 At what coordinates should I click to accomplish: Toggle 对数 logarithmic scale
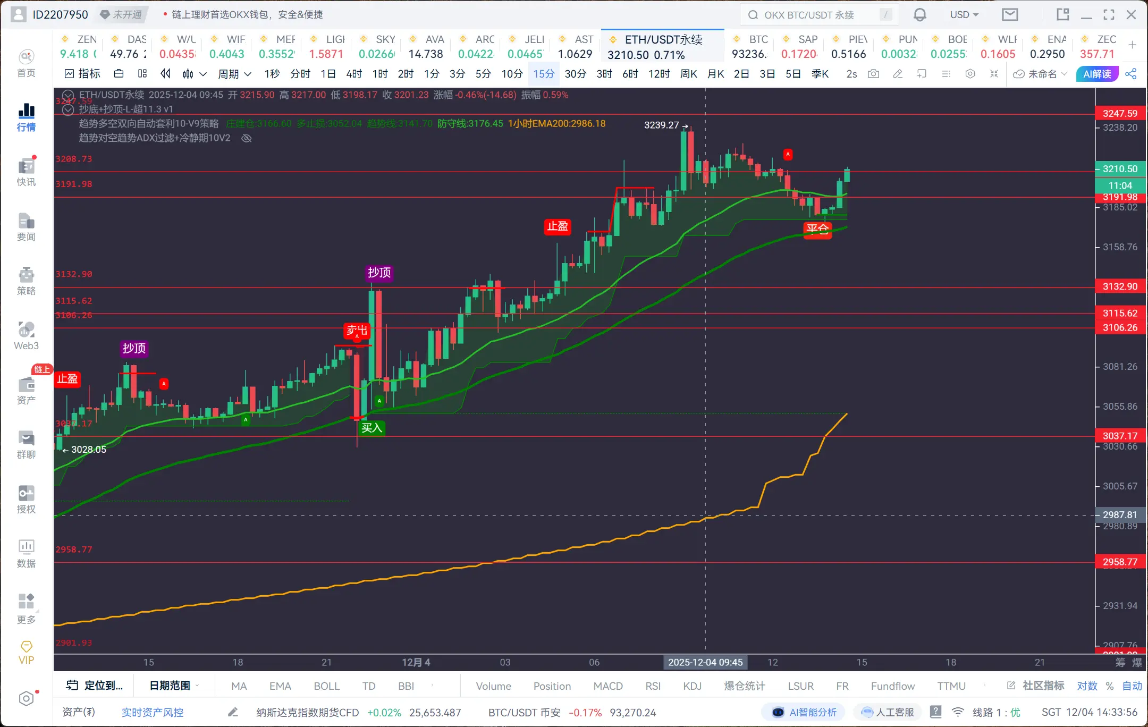(x=1087, y=686)
